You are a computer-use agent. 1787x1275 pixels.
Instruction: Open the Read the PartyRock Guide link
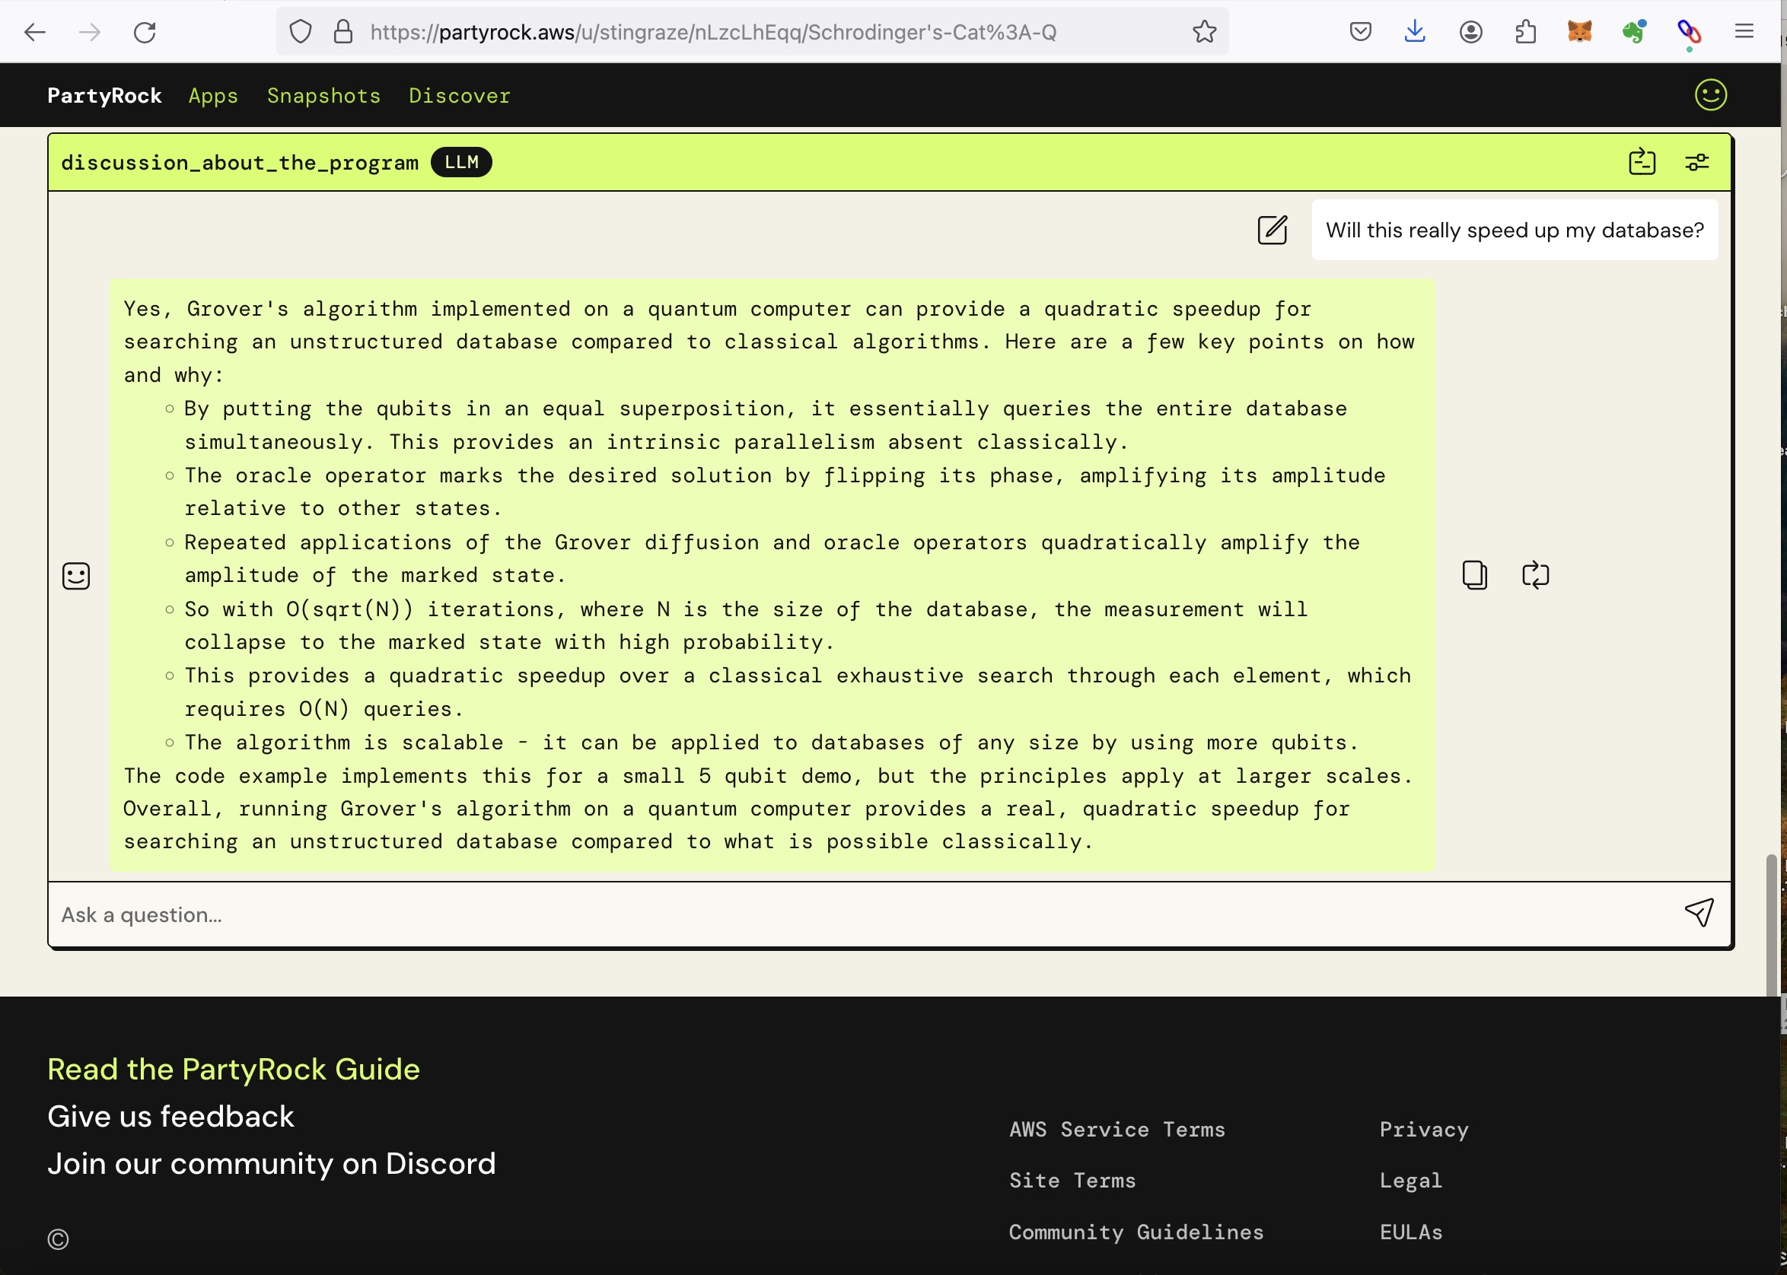pyautogui.click(x=234, y=1070)
